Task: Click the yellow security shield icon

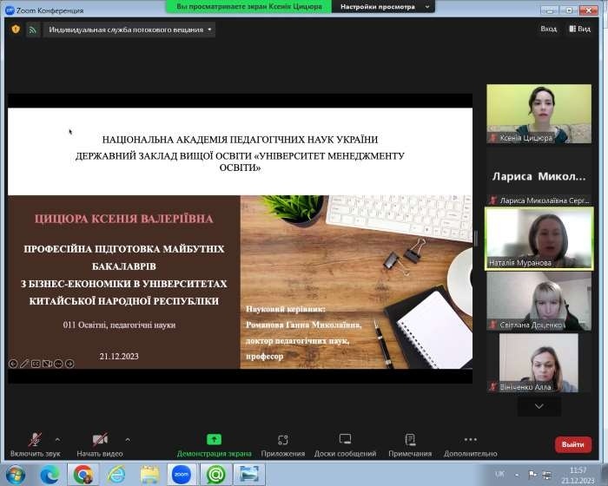Action: click(16, 29)
